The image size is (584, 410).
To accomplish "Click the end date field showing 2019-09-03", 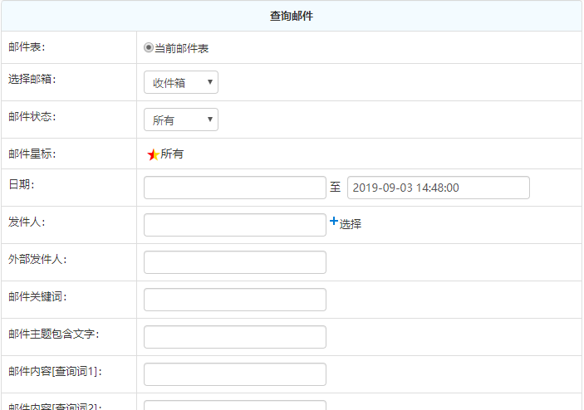I will tap(438, 188).
